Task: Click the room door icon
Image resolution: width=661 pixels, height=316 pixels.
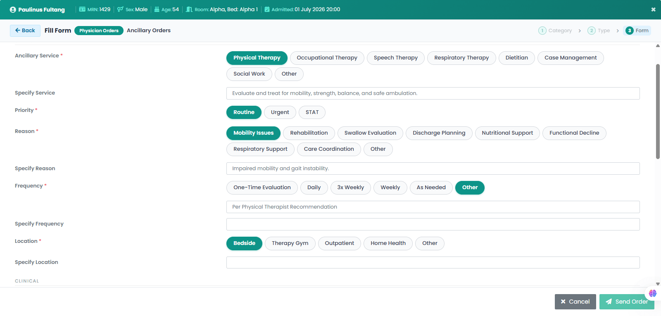Action: click(x=189, y=9)
